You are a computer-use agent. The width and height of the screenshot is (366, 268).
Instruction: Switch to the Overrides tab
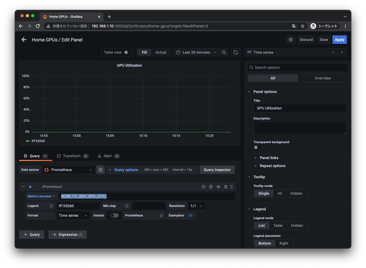[323, 78]
